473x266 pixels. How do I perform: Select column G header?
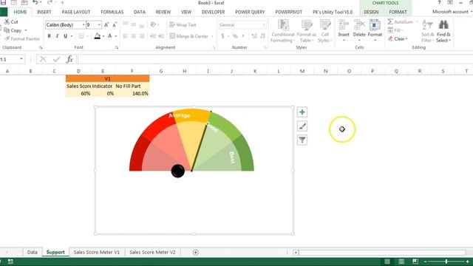click(161, 71)
